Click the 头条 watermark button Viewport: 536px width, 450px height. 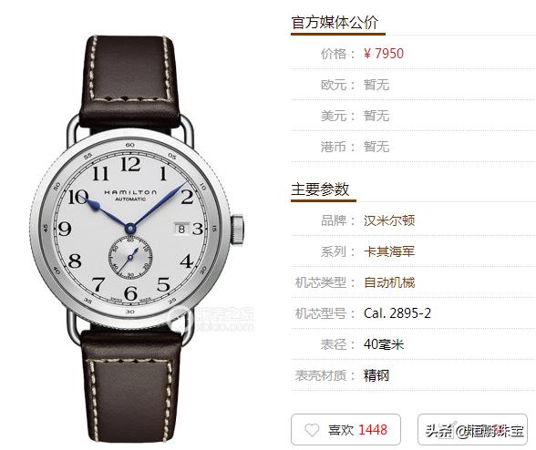click(x=472, y=429)
